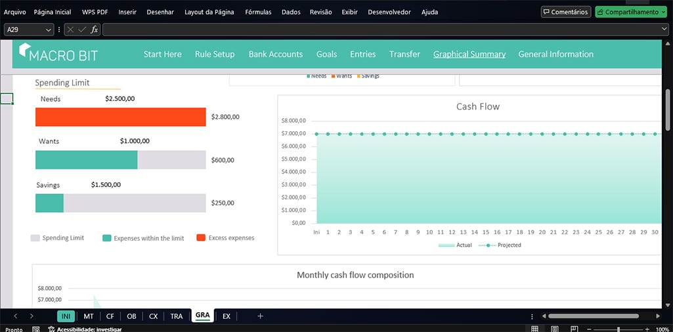Viewport: 673px width, 332px height.
Task: Open the Comentários button
Action: coord(565,12)
